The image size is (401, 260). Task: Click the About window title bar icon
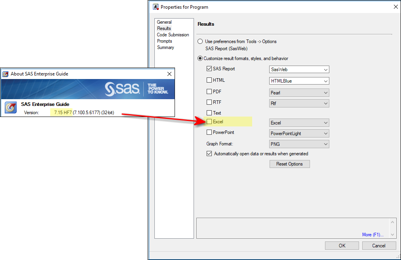coord(6,74)
